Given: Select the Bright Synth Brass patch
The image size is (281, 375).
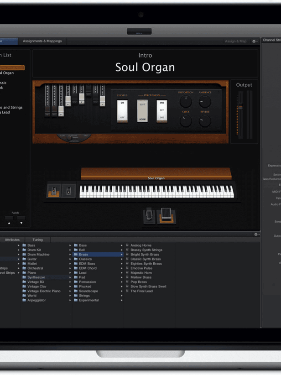Looking at the screenshot, I should tap(145, 255).
